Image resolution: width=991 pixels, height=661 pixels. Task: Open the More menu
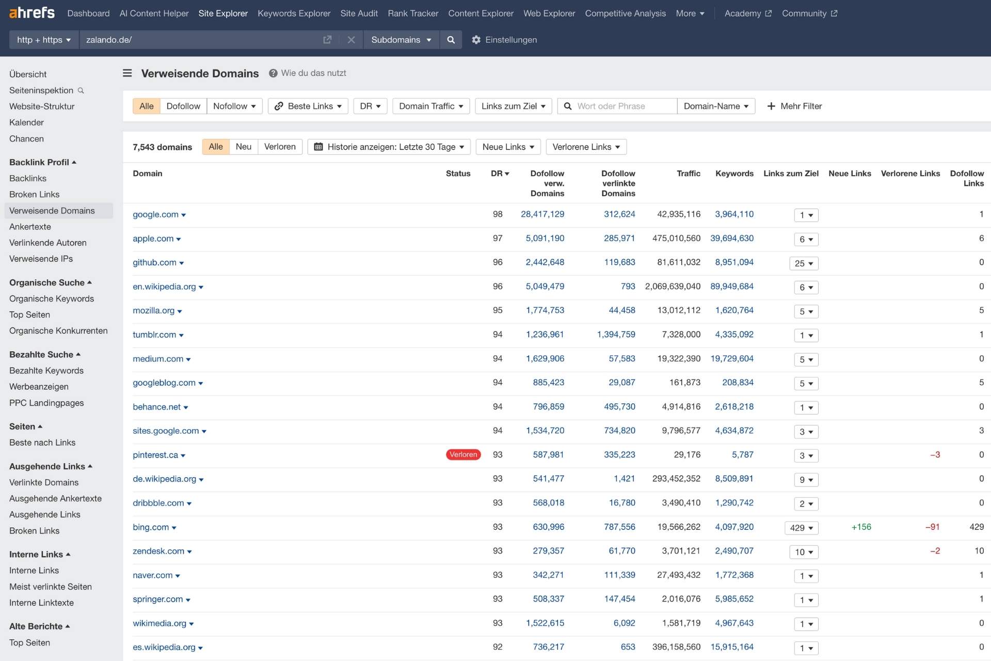click(x=690, y=13)
